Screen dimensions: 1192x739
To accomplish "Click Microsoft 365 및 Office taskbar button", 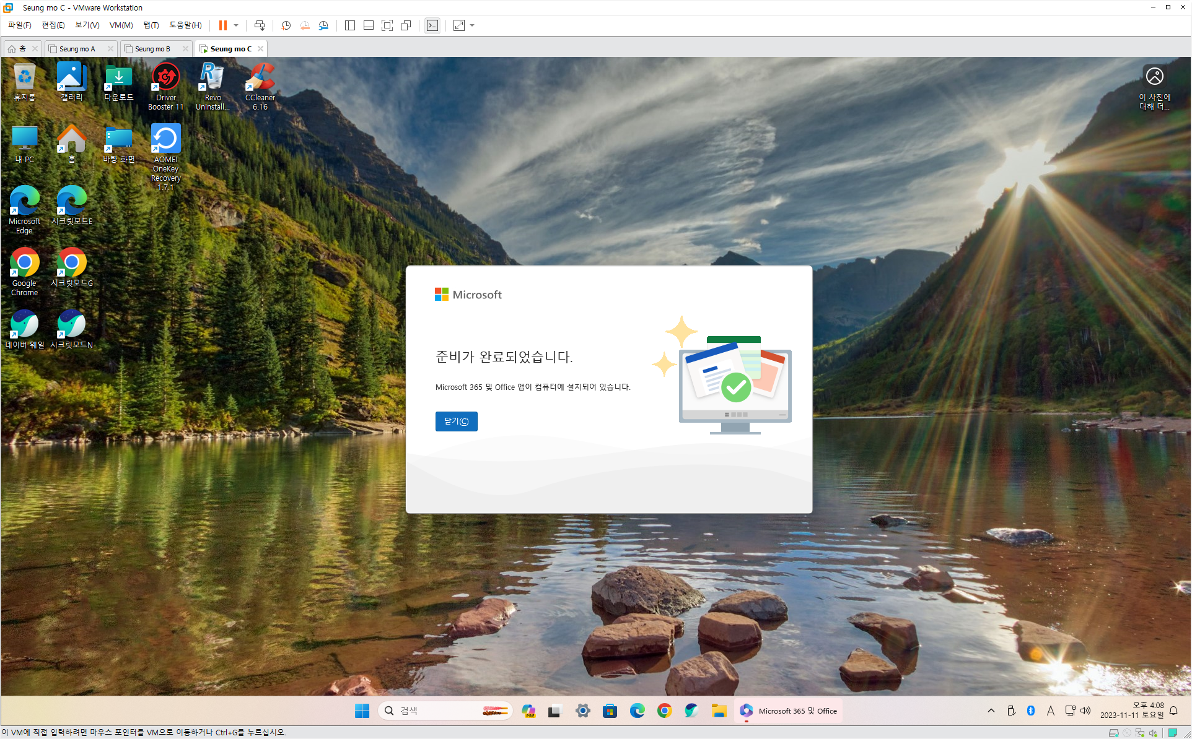I will [789, 711].
